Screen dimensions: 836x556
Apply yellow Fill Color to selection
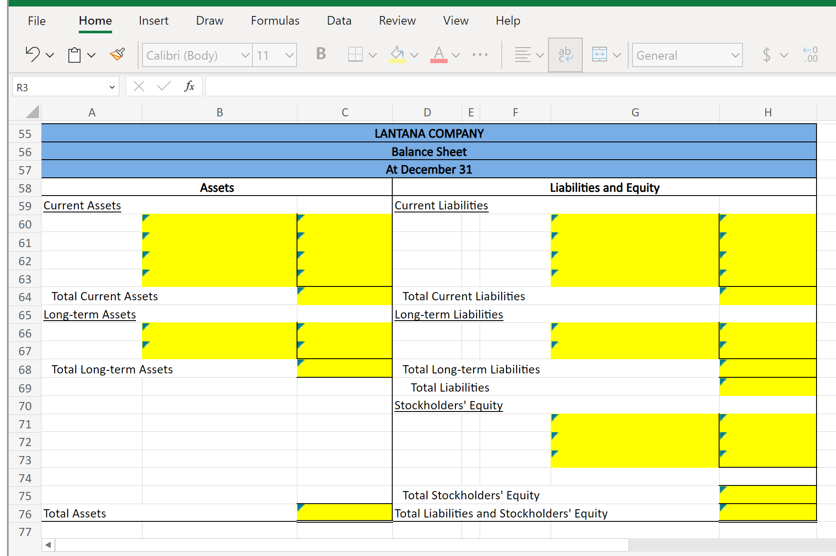coord(397,53)
